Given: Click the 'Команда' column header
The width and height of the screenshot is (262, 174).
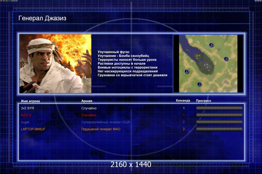Looking at the screenshot, I should (183, 101).
